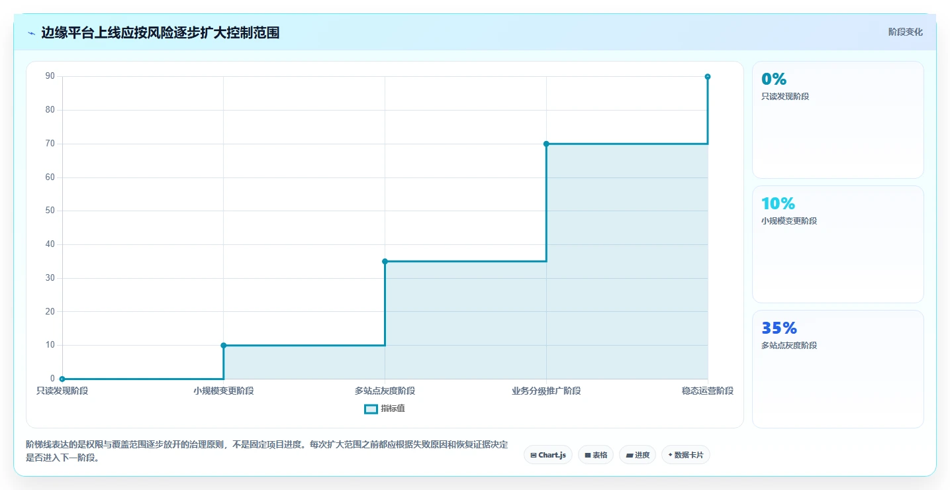
Task: Click the footnote paragraph starting 阶梯线表达的是
Action: pyautogui.click(x=267, y=451)
